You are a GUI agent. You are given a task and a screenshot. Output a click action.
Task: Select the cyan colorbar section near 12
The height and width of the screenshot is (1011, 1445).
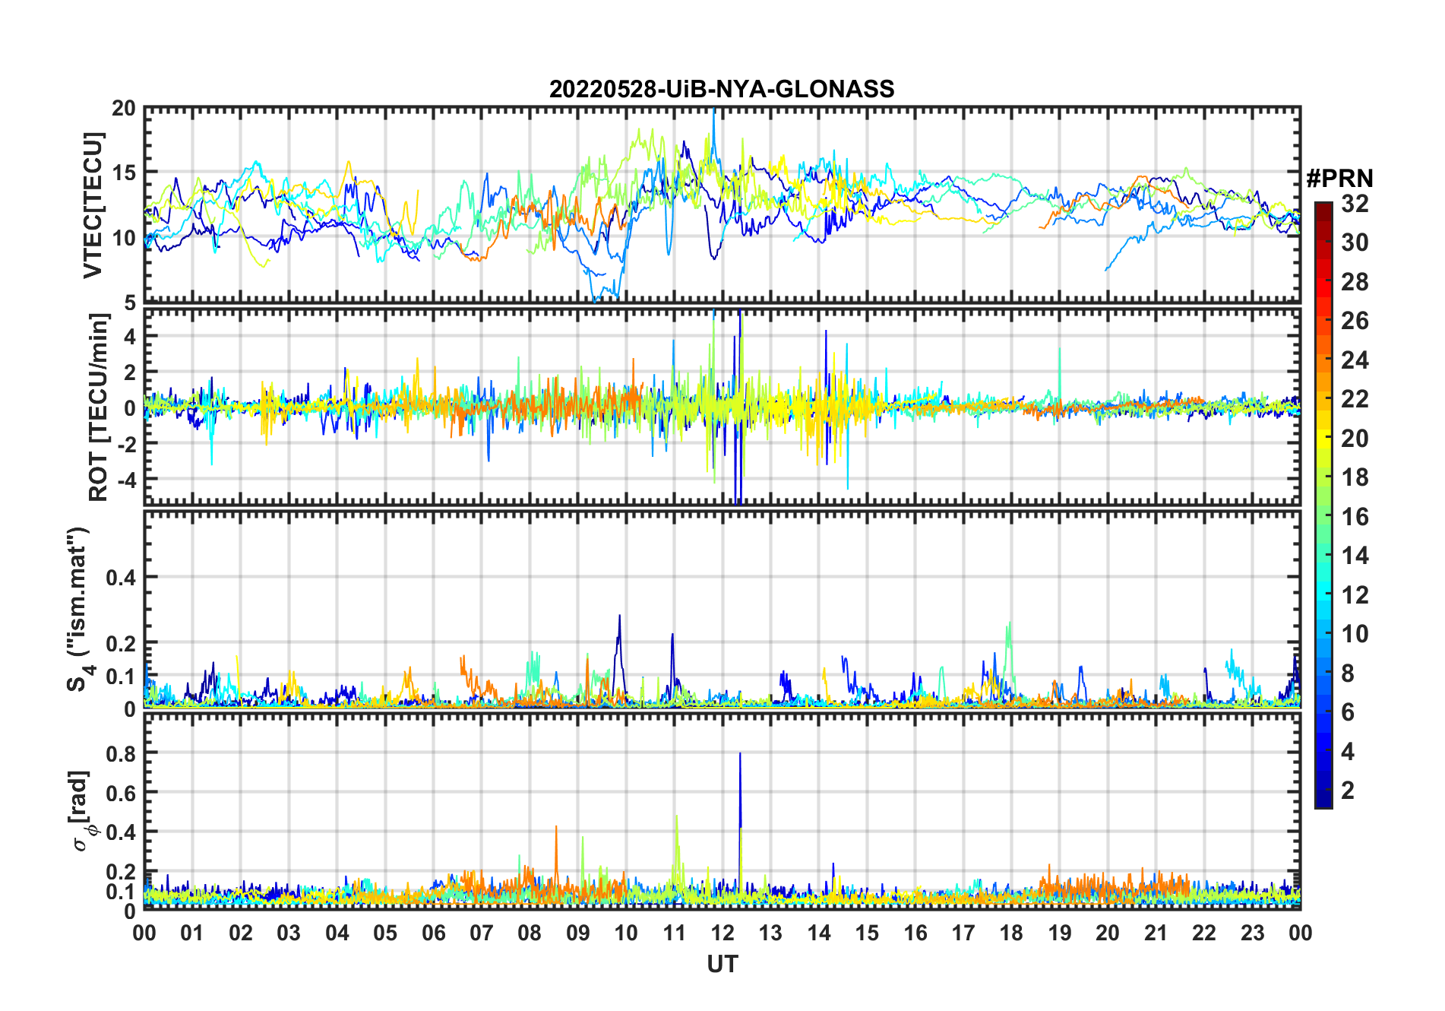click(x=1323, y=595)
